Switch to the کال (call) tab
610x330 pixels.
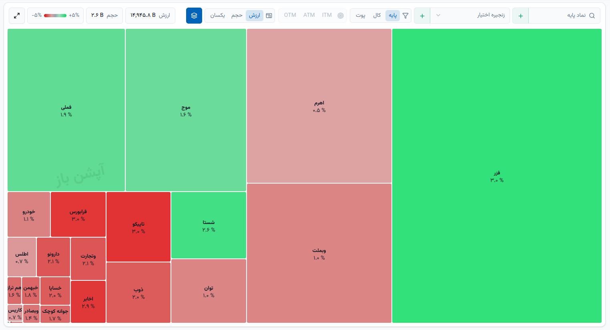[x=377, y=16]
